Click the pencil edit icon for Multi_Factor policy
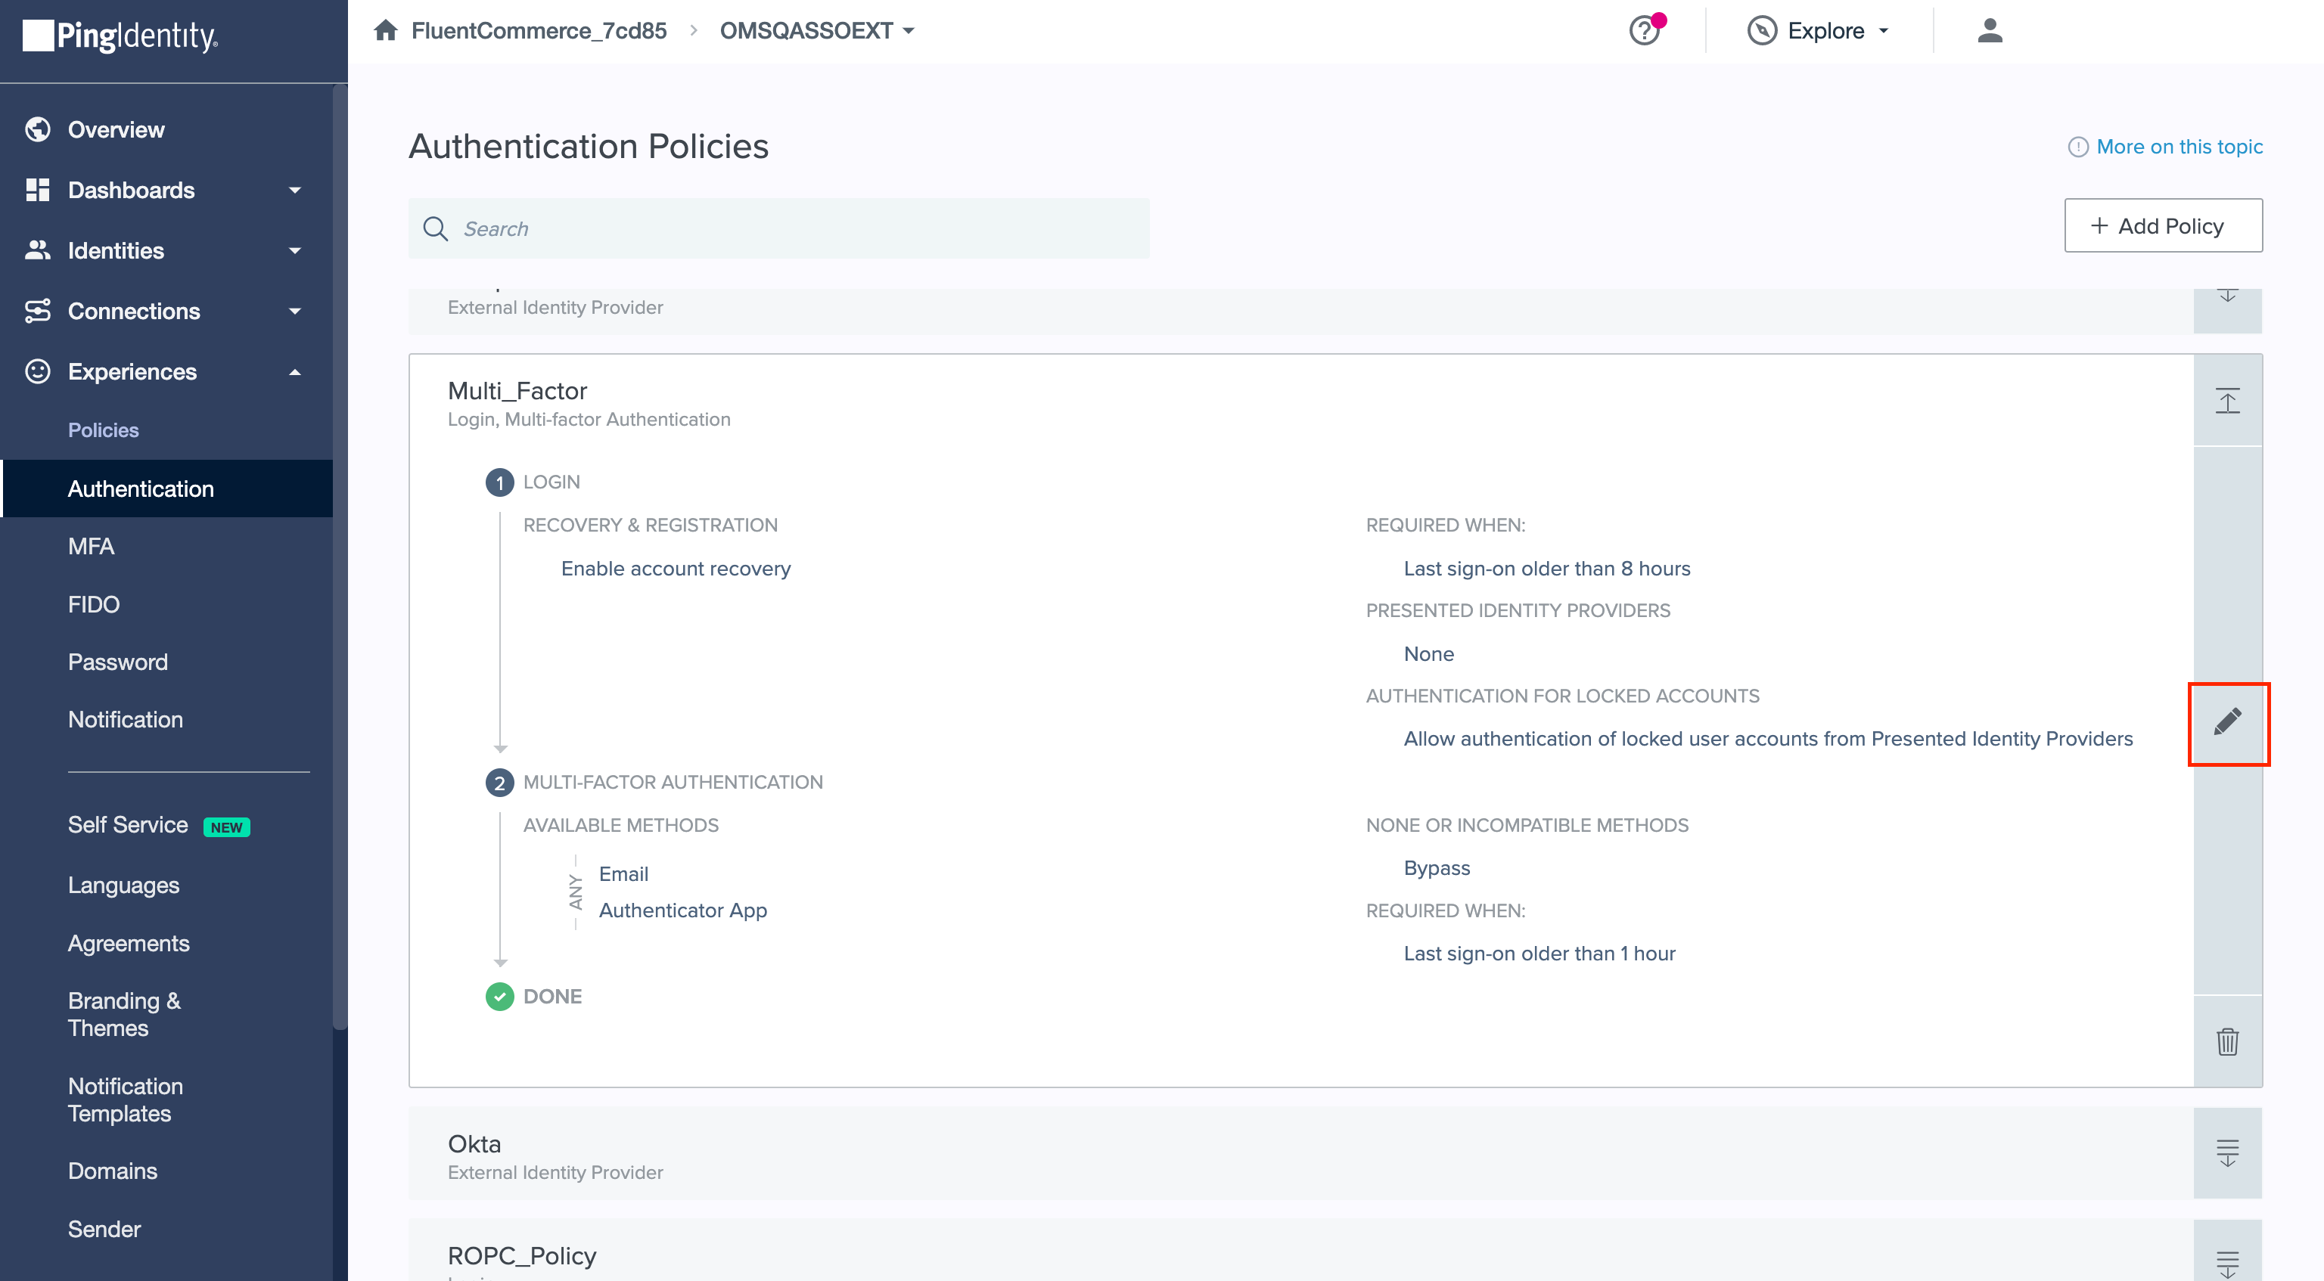This screenshot has height=1281, width=2324. [2227, 721]
